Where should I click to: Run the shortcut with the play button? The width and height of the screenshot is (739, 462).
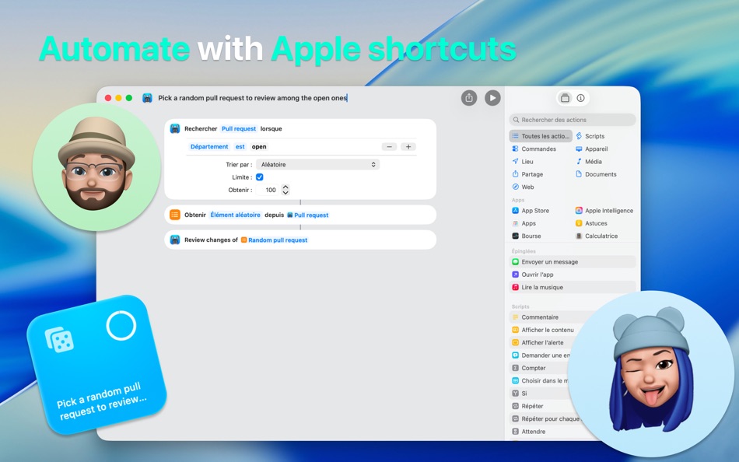492,98
